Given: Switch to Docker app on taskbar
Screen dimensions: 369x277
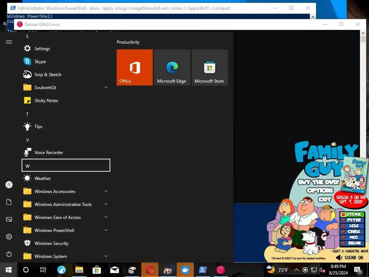Looking at the screenshot, I should pyautogui.click(x=185, y=270).
